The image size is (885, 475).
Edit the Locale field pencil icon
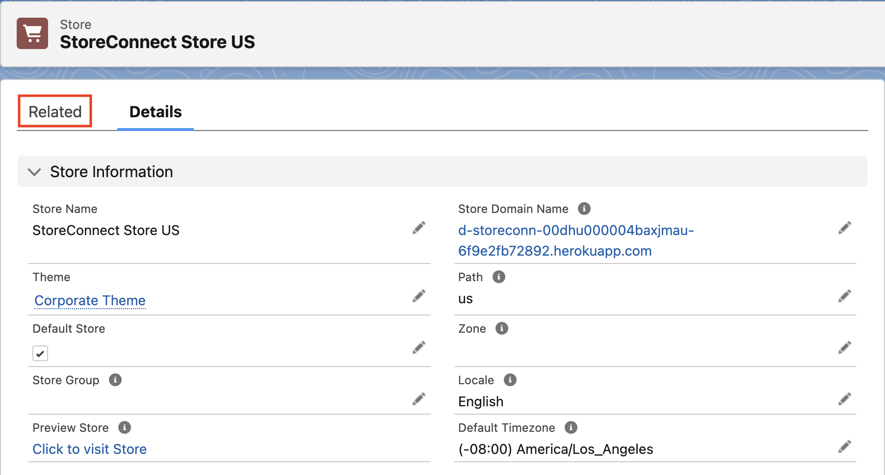tap(844, 399)
